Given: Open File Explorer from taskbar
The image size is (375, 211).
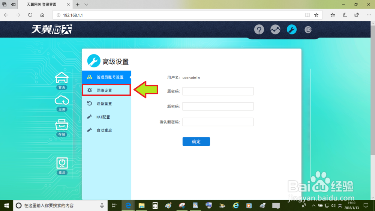Looking at the screenshot, I should click(141, 205).
